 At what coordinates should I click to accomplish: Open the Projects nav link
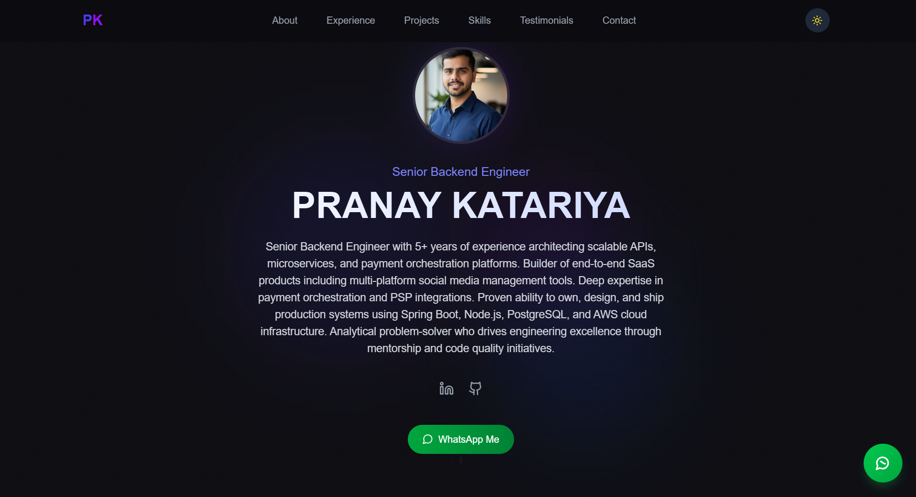pos(421,20)
